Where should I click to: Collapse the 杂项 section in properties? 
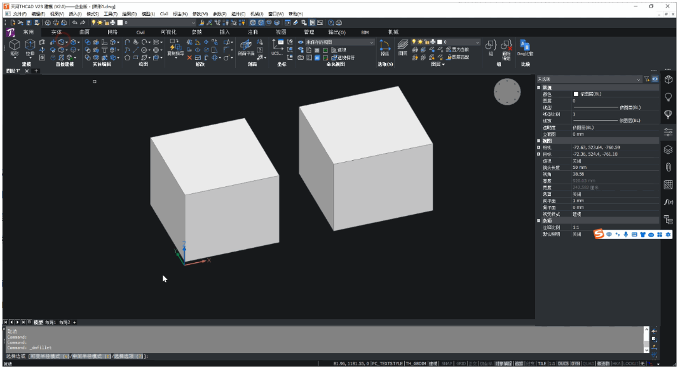tap(539, 220)
